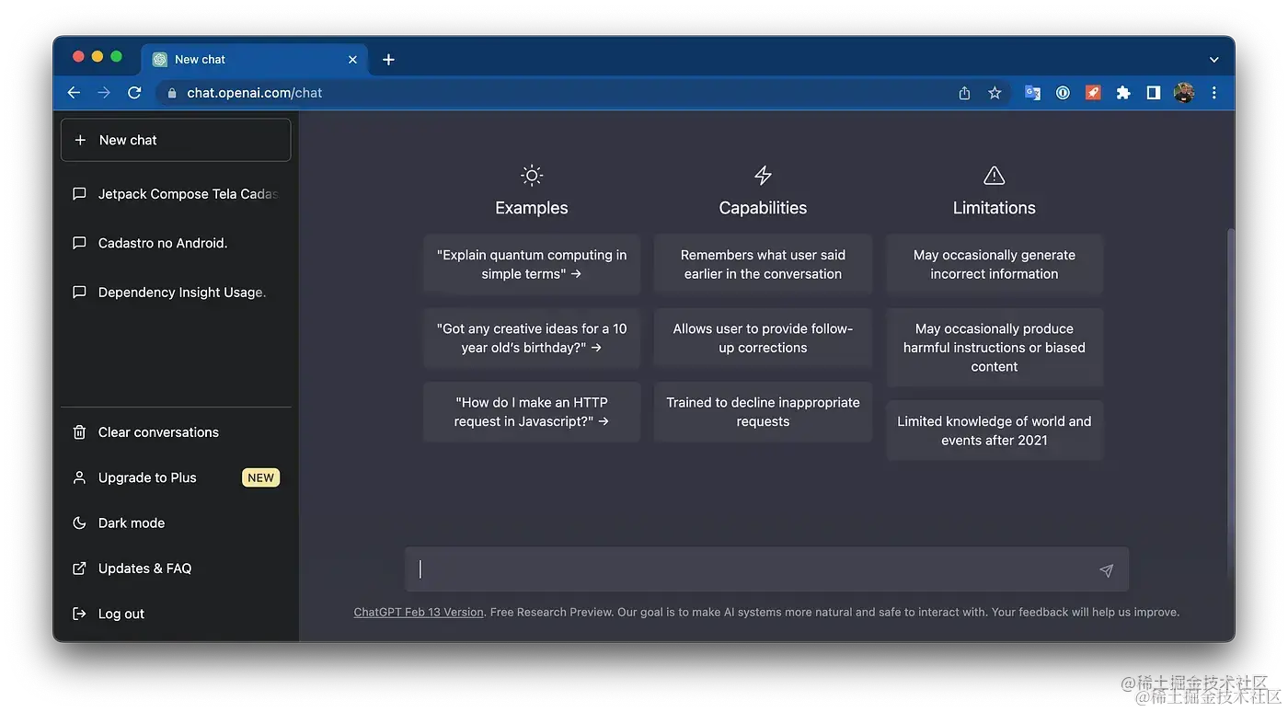Select "Got any creative ideas" birthday example

pos(532,339)
